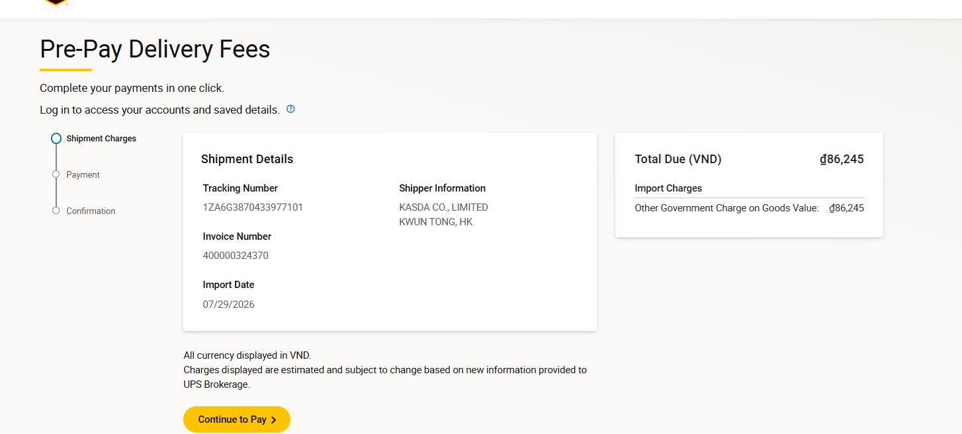Click shipper location KWUN TONG, HK
Screen dimensions: 962x434
(x=435, y=222)
